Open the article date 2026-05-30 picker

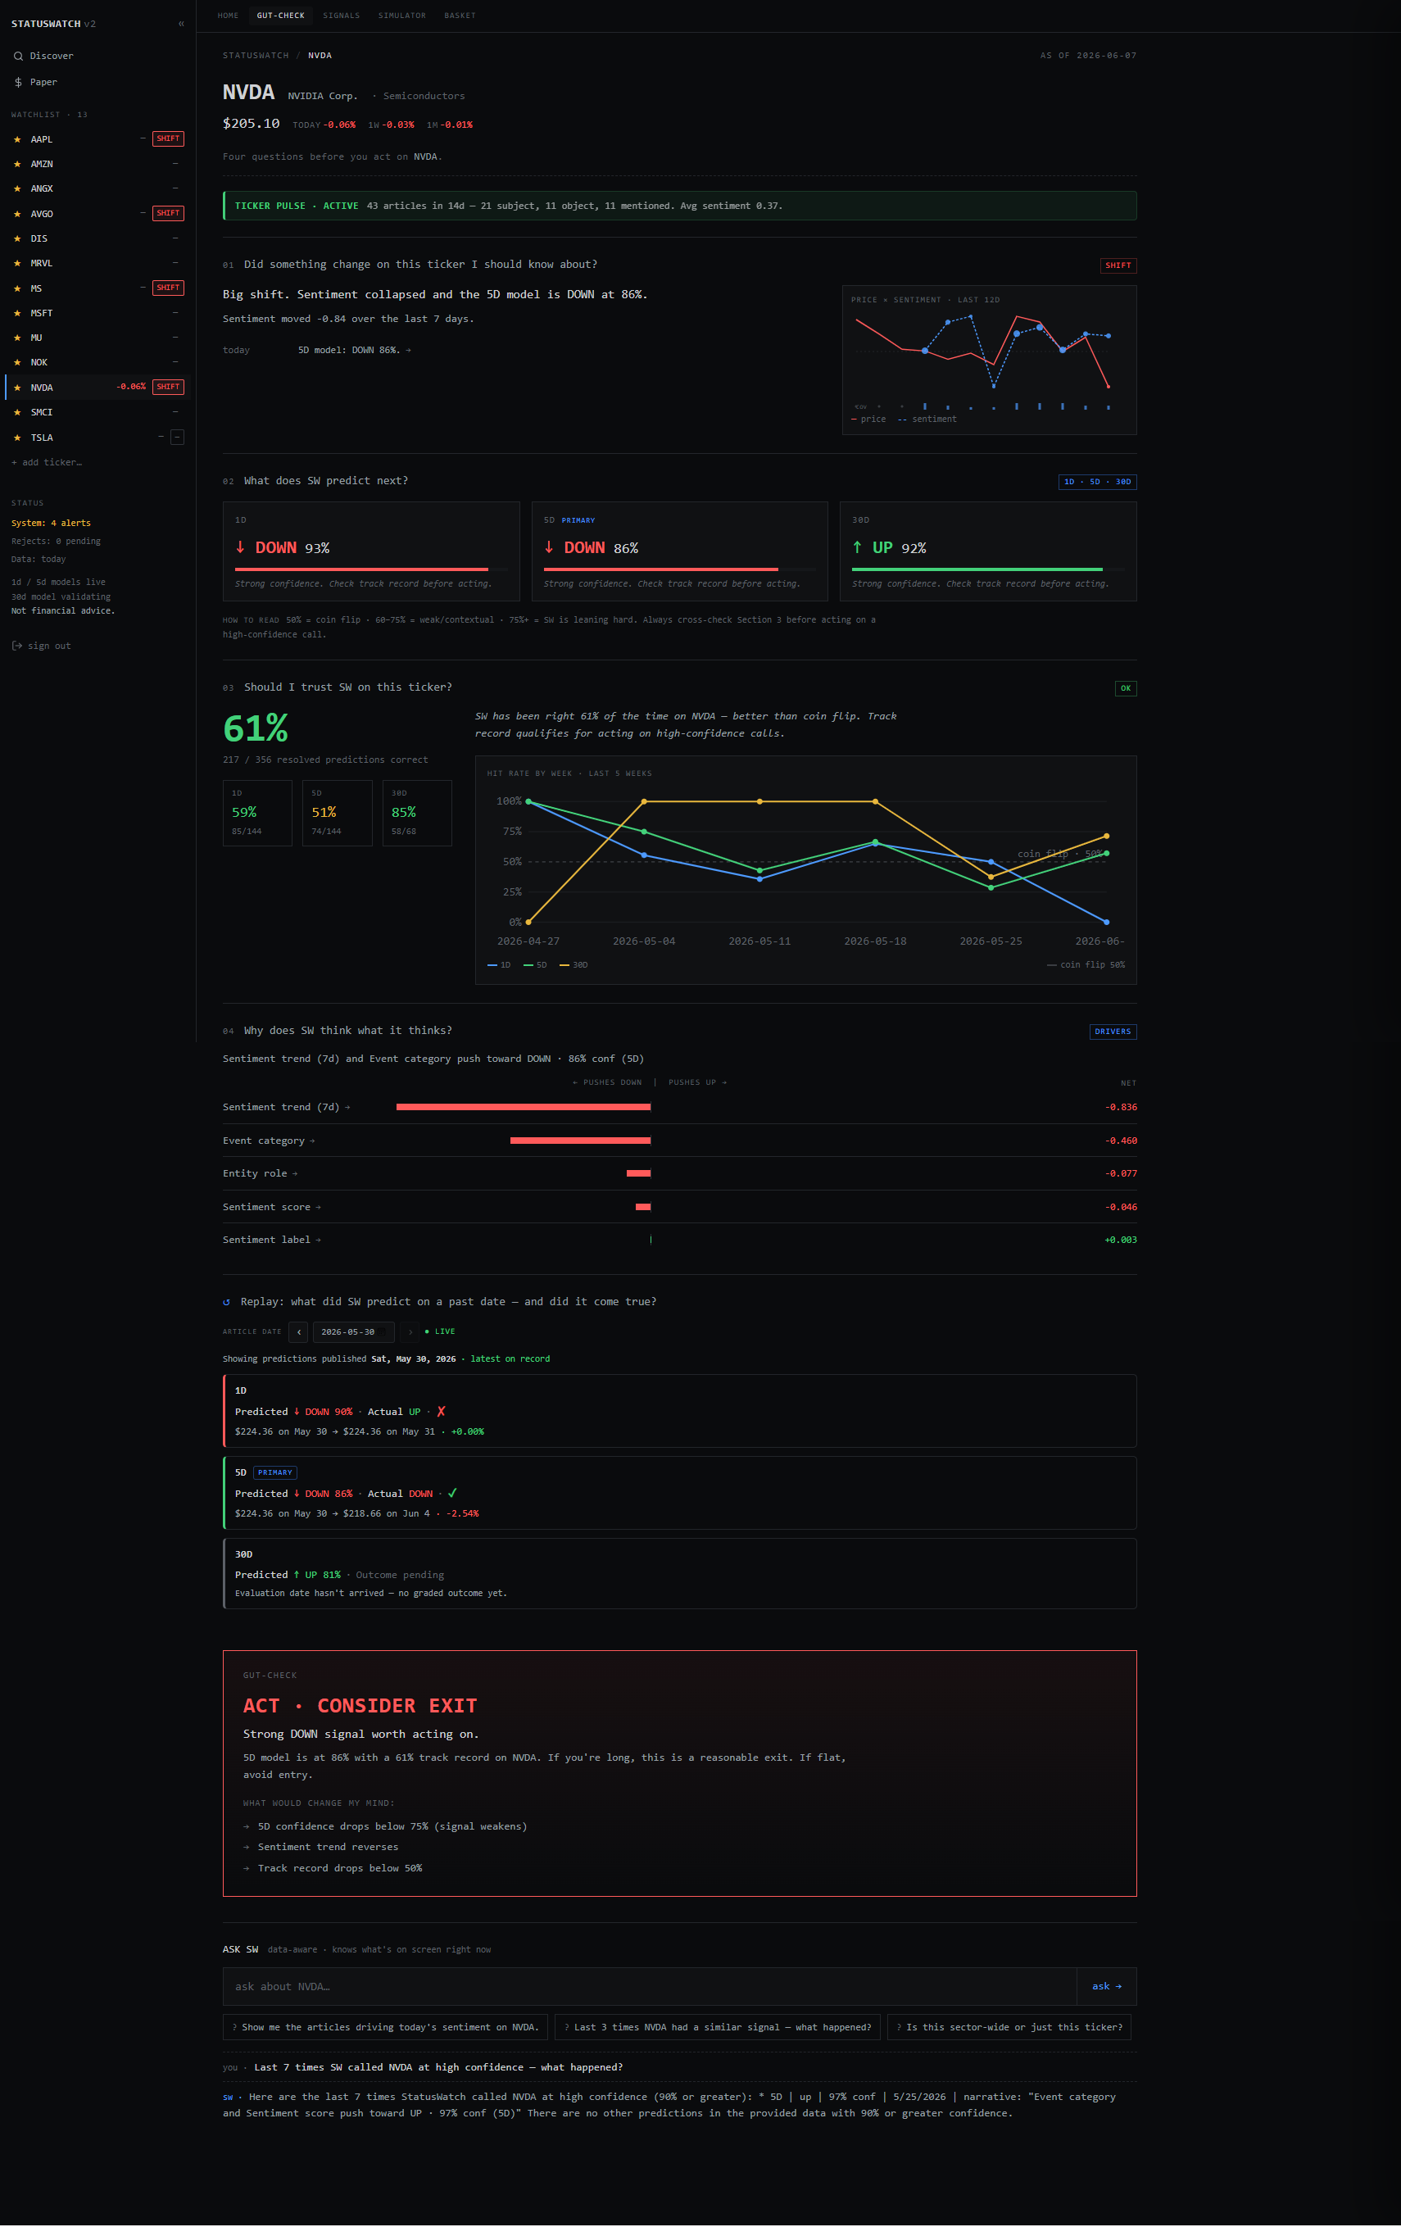(353, 1331)
